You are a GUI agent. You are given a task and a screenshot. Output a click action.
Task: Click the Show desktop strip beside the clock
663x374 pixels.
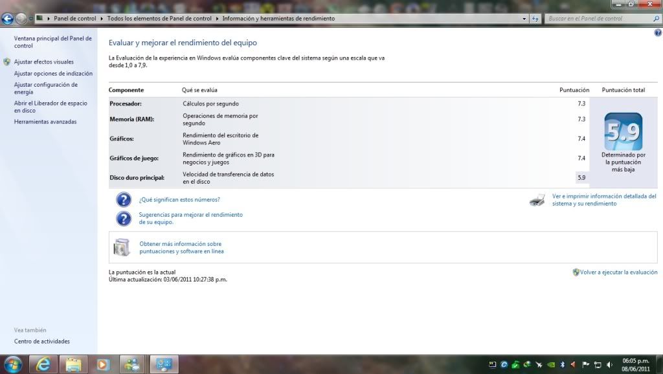click(660, 364)
